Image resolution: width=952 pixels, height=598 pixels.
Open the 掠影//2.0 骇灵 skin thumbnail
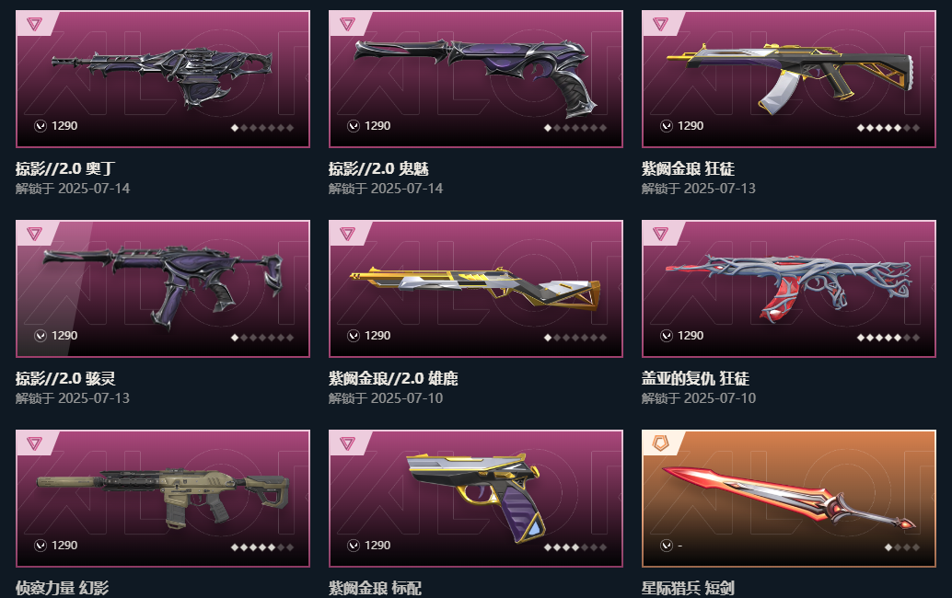tap(163, 289)
